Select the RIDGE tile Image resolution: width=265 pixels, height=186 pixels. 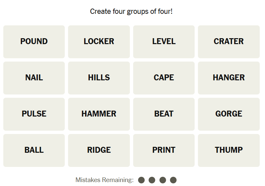click(x=99, y=150)
